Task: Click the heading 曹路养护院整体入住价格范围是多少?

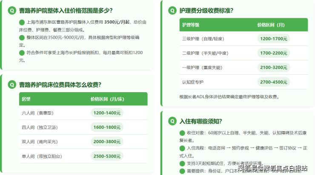Action: (x=66, y=11)
